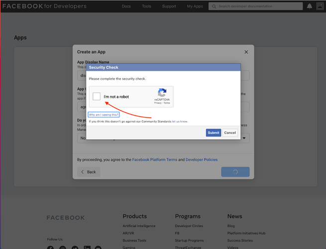
Task: Submit the security check
Action: pyautogui.click(x=214, y=132)
